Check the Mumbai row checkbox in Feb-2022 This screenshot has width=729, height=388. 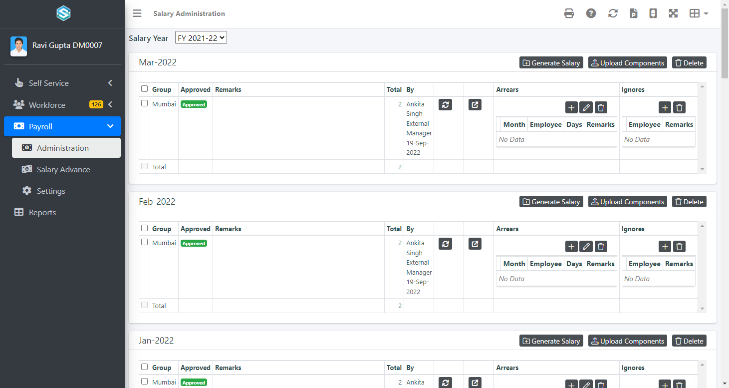145,242
